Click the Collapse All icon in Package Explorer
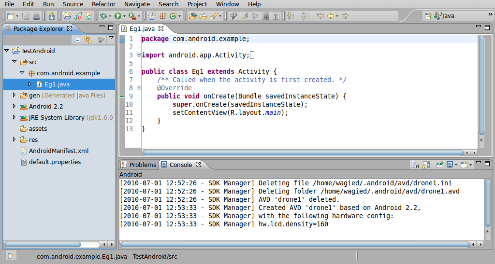Image resolution: width=495 pixels, height=264 pixels. (x=77, y=40)
